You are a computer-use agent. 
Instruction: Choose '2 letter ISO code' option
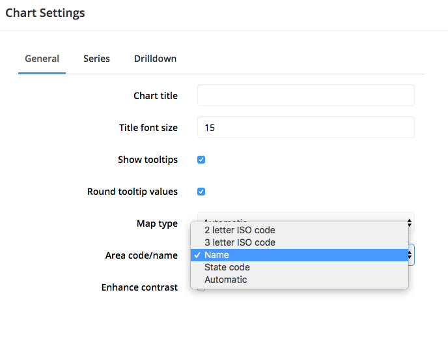[300, 230]
